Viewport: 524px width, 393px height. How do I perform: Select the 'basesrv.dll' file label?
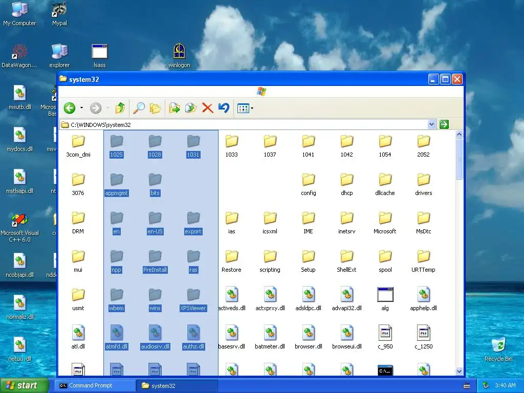232,346
